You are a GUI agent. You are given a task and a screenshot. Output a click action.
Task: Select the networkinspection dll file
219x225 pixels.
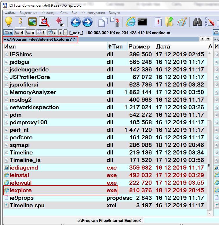105,107
